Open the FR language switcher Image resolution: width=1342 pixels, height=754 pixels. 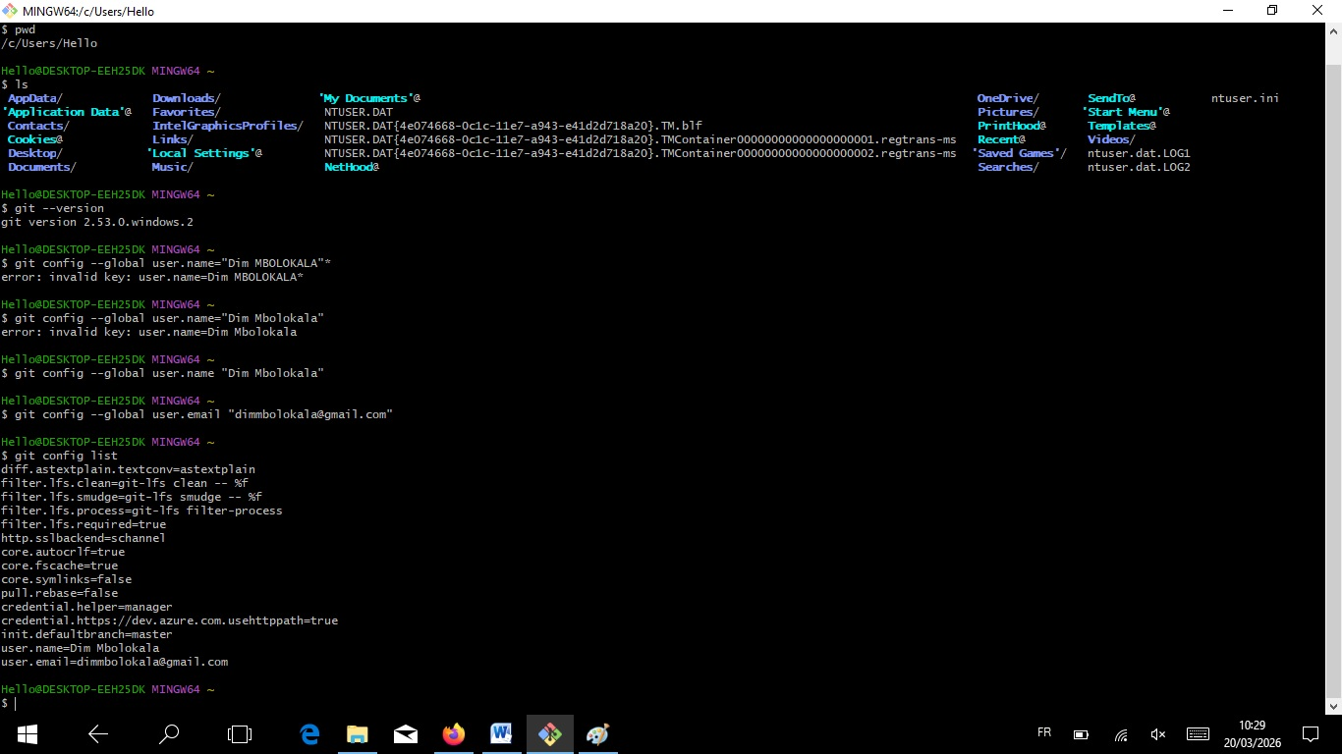pyautogui.click(x=1043, y=734)
